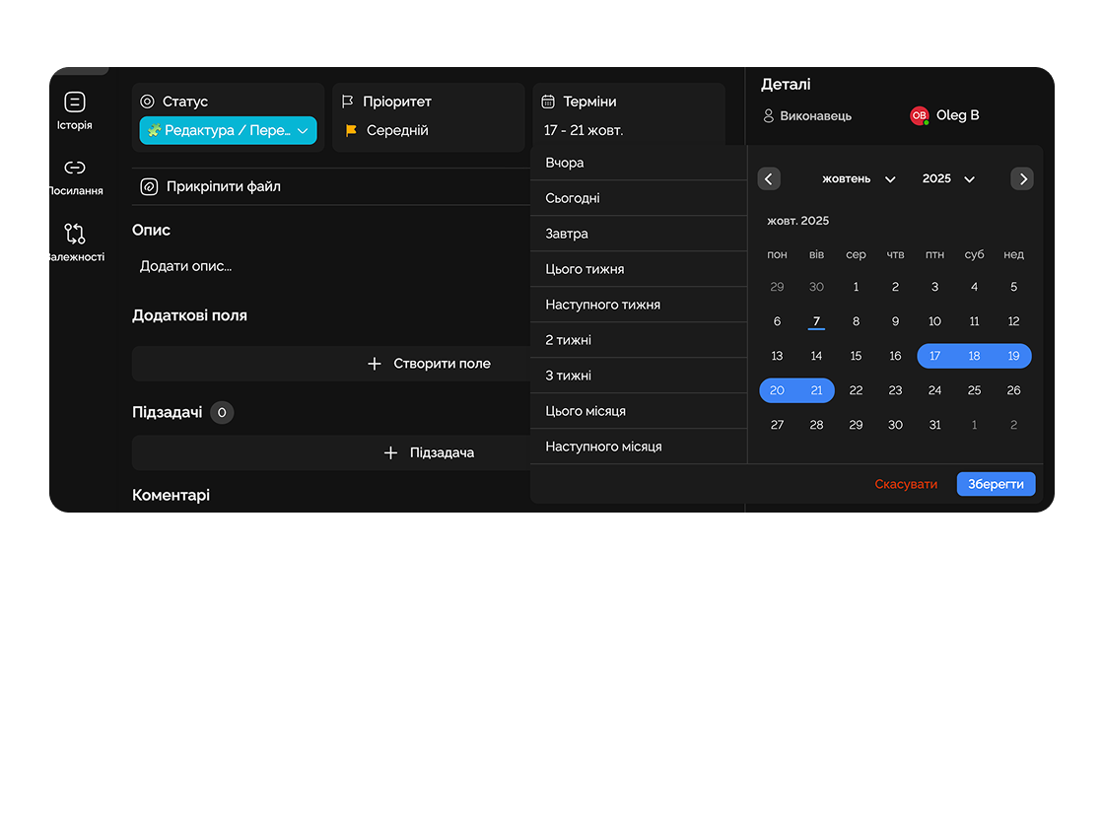Screen dimensions: 1102x826
Task: Open the Залежності dependencies icon
Action: (x=75, y=234)
